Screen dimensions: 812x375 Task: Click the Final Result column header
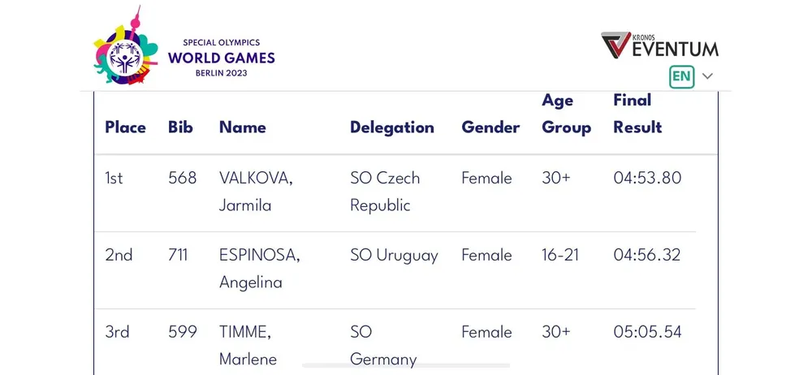coord(637,114)
